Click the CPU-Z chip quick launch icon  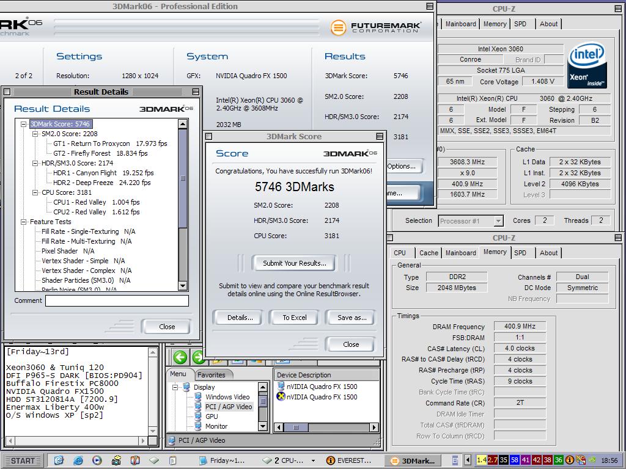pyautogui.click(x=154, y=460)
